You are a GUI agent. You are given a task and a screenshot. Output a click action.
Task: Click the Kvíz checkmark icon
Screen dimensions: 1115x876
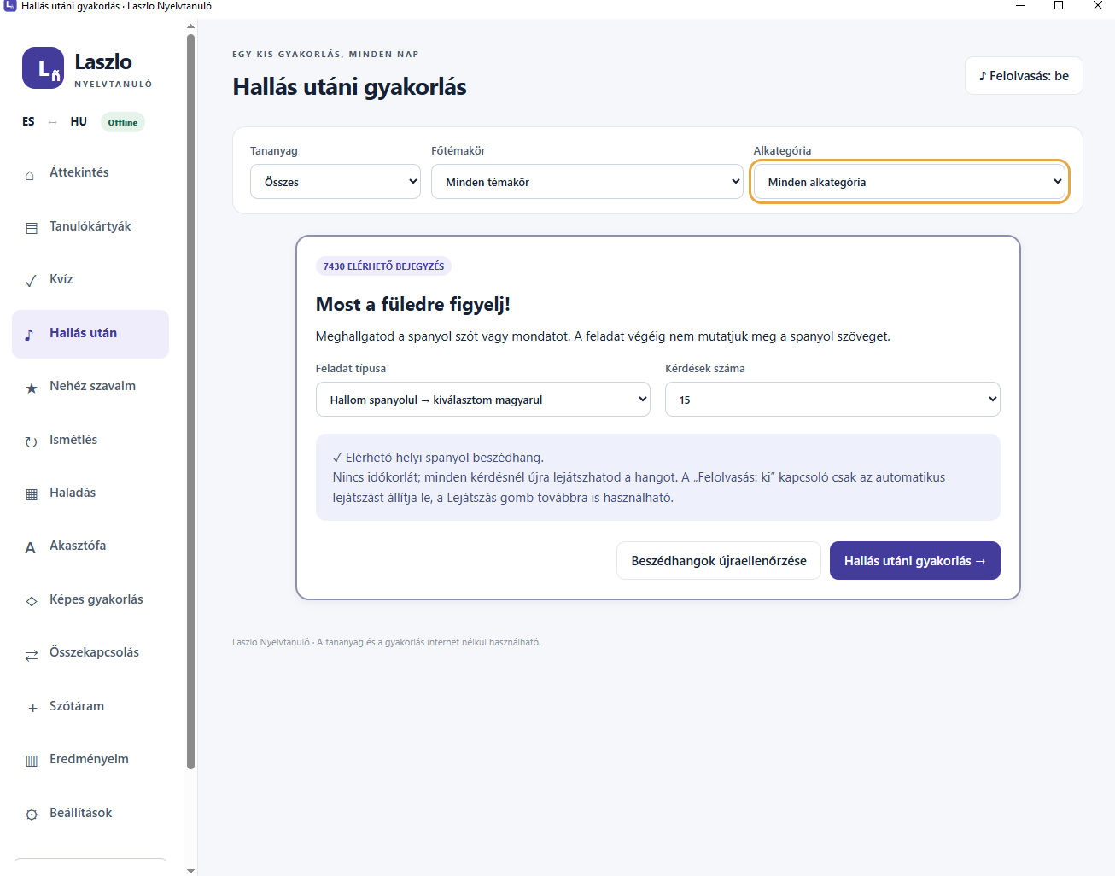coord(31,281)
